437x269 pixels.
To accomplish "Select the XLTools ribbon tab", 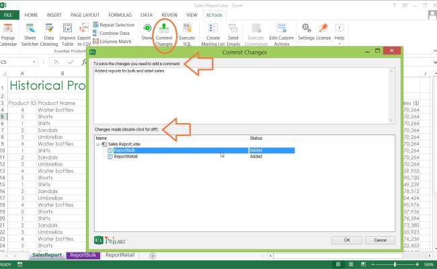I will [x=214, y=15].
